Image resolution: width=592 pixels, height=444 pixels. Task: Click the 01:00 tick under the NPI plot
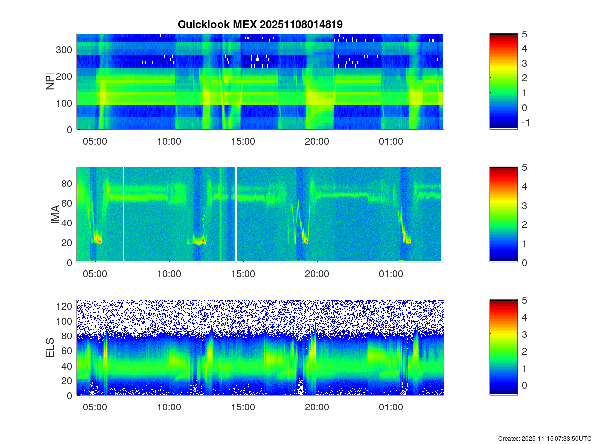(391, 142)
